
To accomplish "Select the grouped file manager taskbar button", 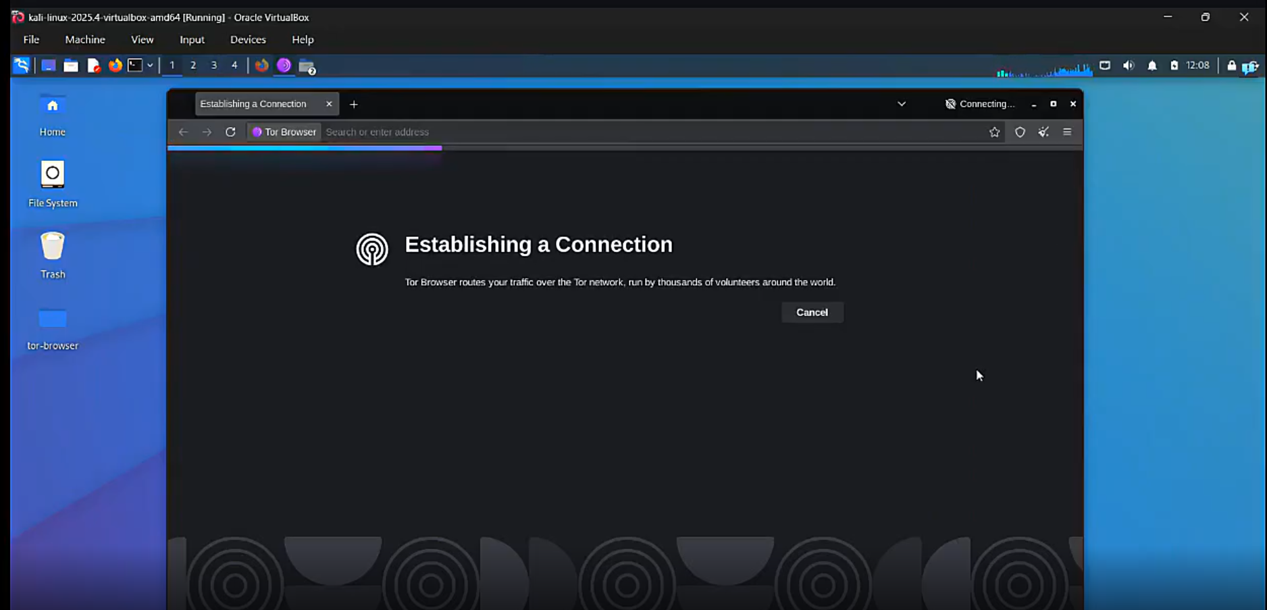I will (x=307, y=66).
